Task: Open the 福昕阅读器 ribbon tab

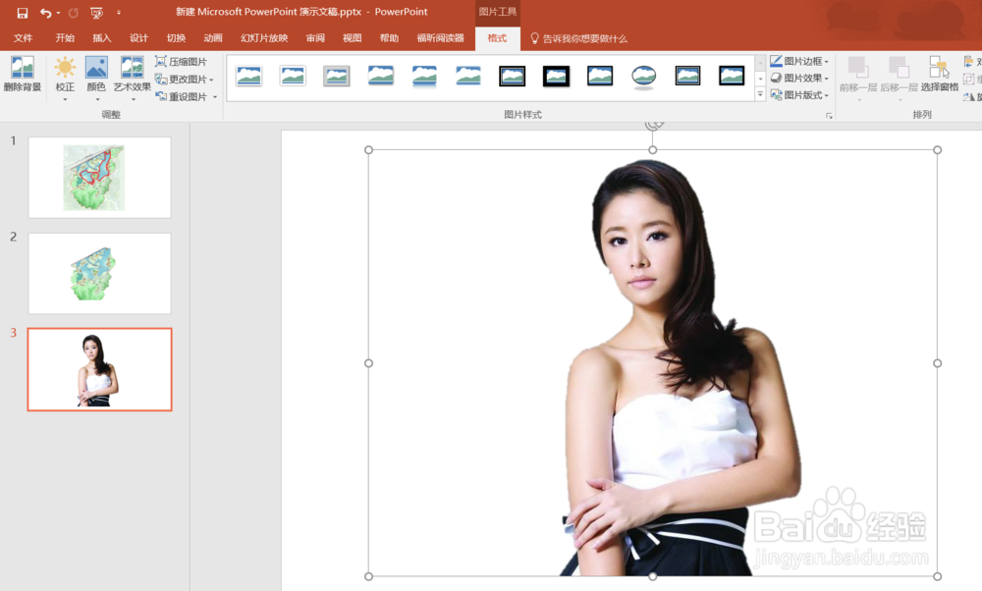Action: [440, 38]
